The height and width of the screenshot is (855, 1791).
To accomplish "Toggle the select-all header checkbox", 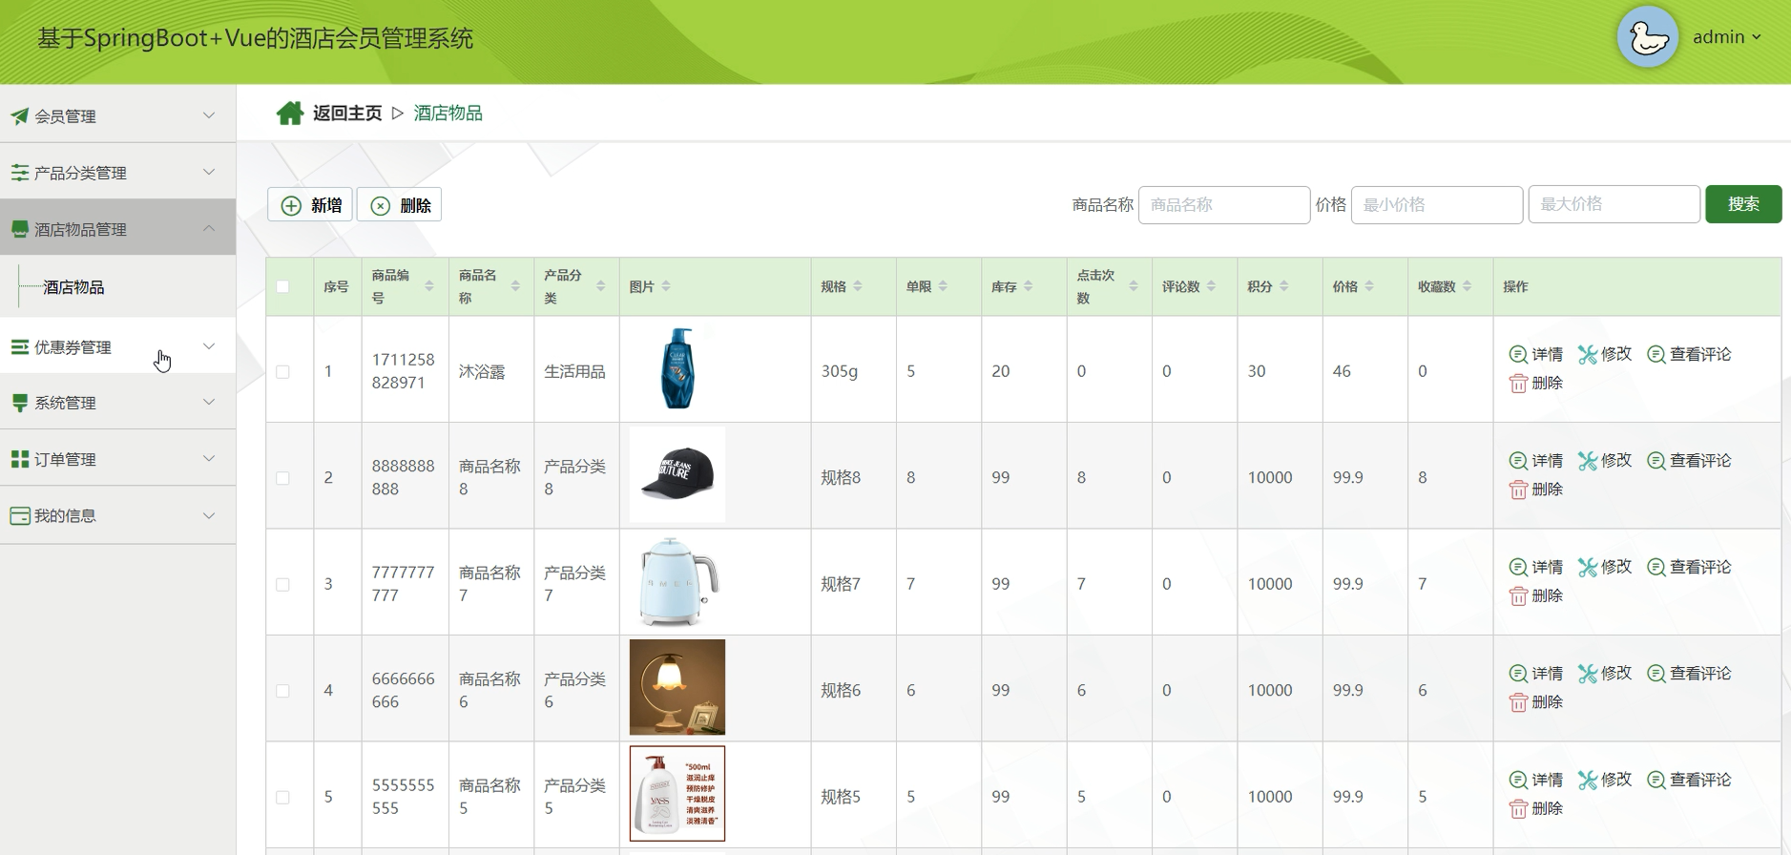I will [x=282, y=286].
